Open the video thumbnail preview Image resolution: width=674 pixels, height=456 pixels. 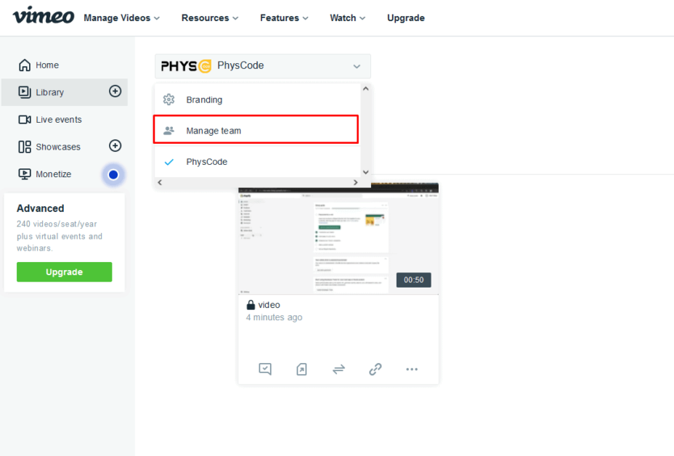338,240
